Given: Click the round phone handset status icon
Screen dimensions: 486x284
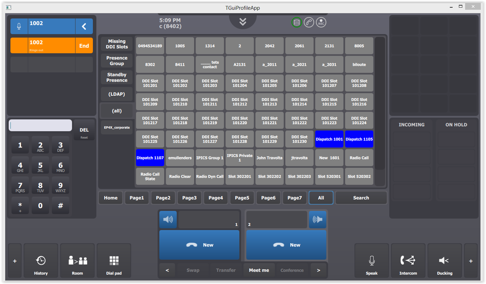Looking at the screenshot, I should tap(309, 23).
